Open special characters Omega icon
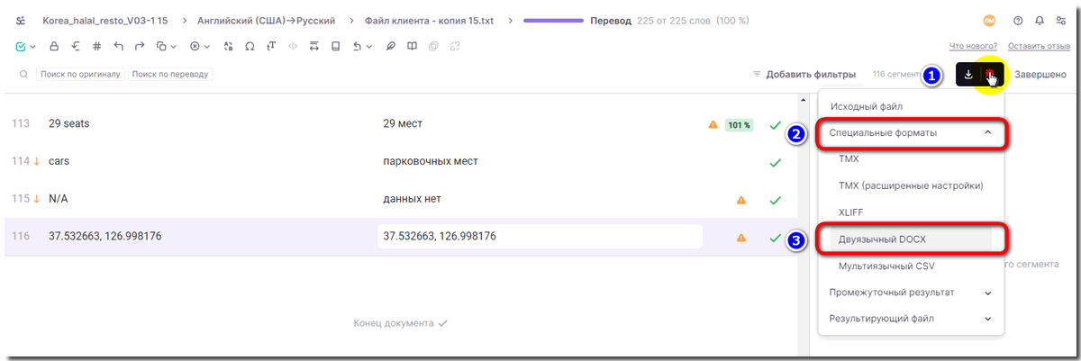 tap(250, 47)
